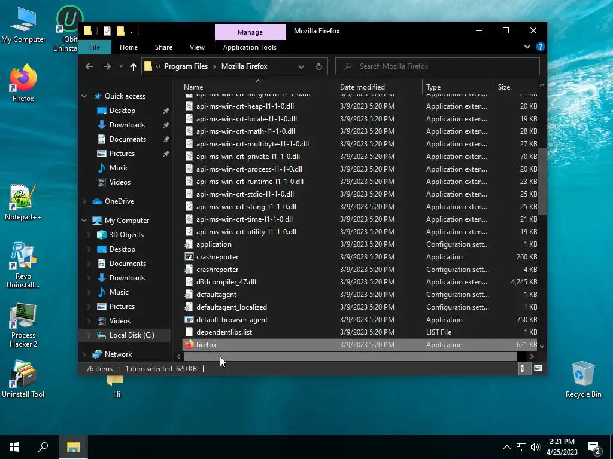Open Process Hacker 2 desktop icon
The height and width of the screenshot is (459, 613).
[23, 326]
